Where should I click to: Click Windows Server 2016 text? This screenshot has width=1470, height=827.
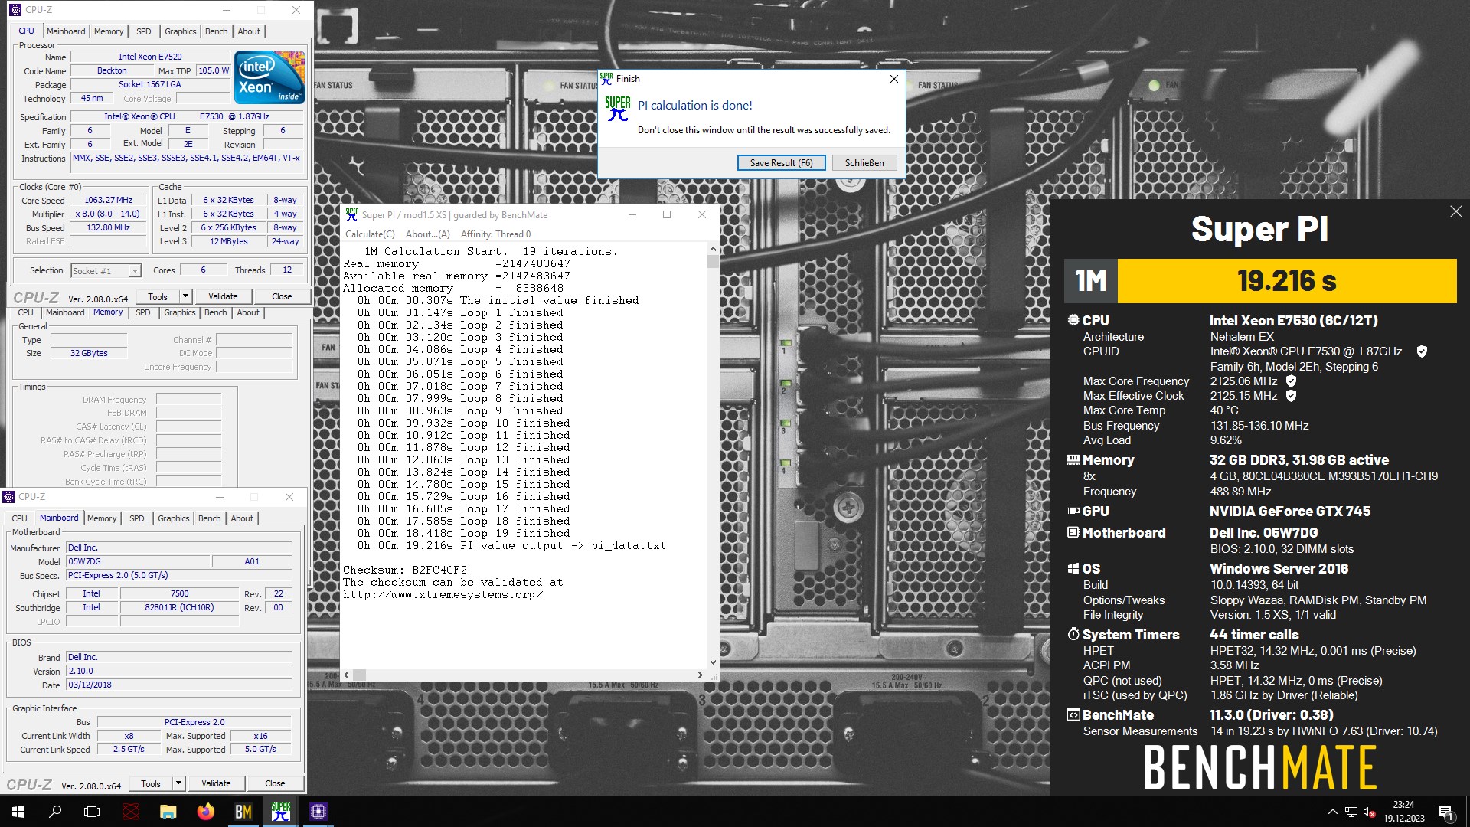[x=1279, y=569]
